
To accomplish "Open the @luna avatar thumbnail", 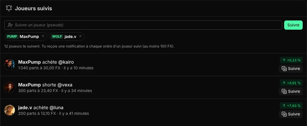I will point(10,110).
